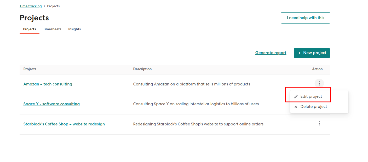Image resolution: width=368 pixels, height=162 pixels.
Task: Click the Projects column header
Action: coord(30,69)
